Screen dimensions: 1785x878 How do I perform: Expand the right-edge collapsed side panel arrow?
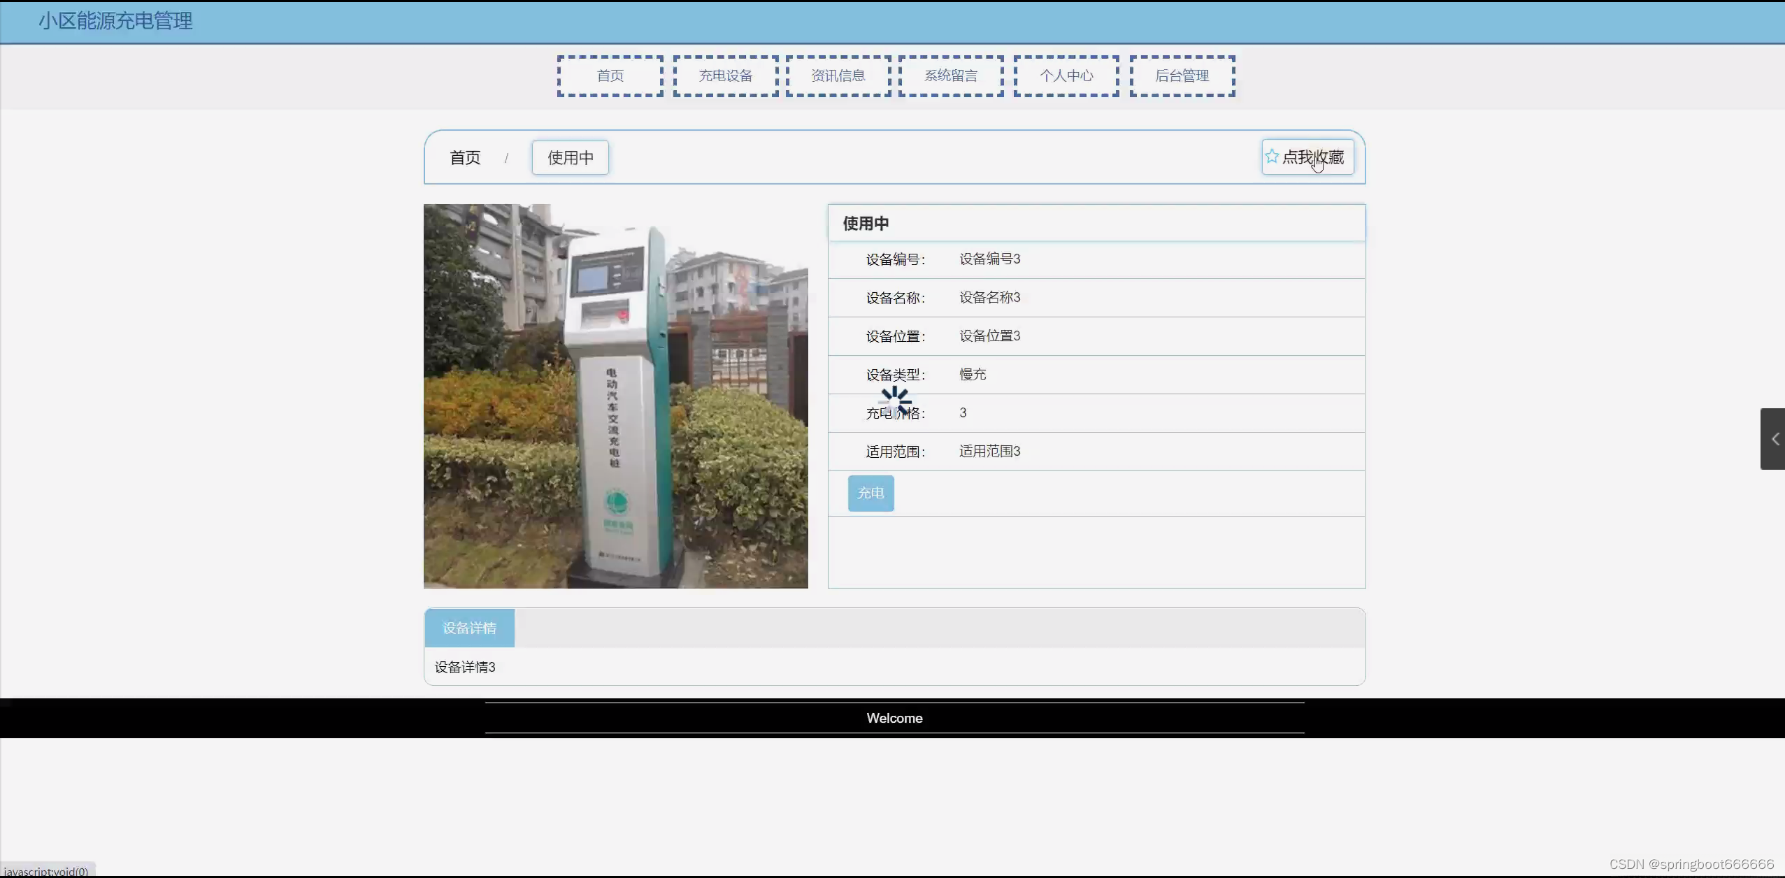pos(1775,439)
